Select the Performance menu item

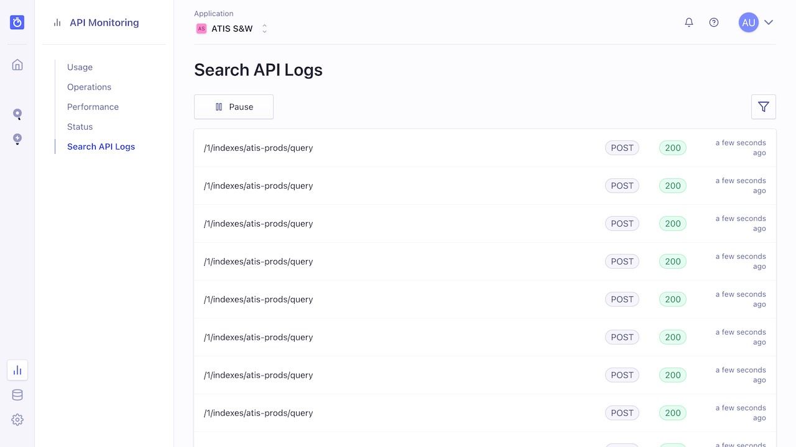93,107
